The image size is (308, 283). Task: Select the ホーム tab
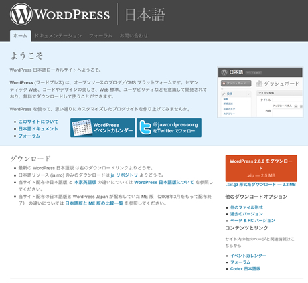point(20,36)
